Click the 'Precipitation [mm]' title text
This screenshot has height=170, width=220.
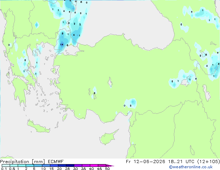[x=22, y=162]
